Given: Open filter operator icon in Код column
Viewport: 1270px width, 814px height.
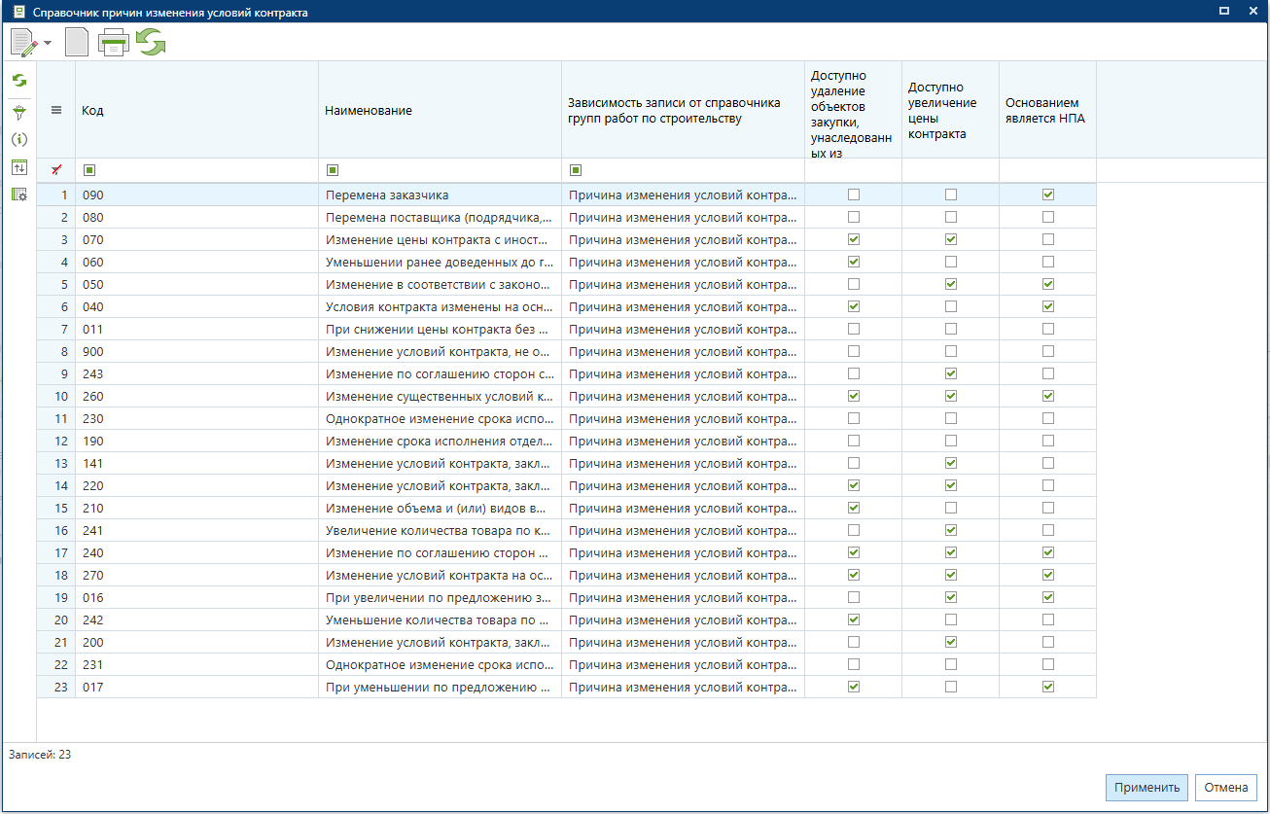Looking at the screenshot, I should click(89, 170).
